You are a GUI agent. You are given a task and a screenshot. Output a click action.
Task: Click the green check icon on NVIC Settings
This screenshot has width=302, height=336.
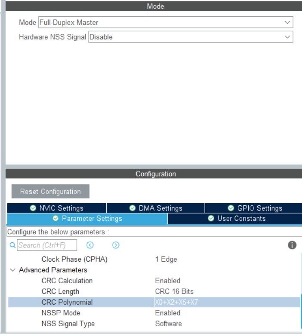pyautogui.click(x=33, y=208)
